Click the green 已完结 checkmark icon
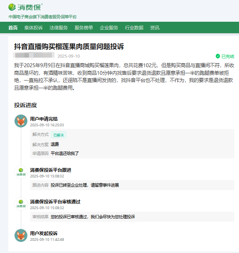239x253 pixels. point(218,56)
